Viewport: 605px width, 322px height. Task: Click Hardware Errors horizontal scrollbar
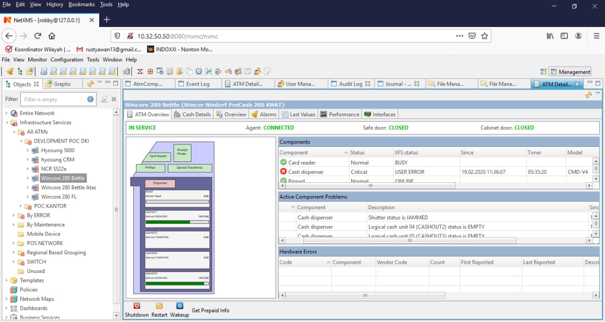tap(365, 295)
